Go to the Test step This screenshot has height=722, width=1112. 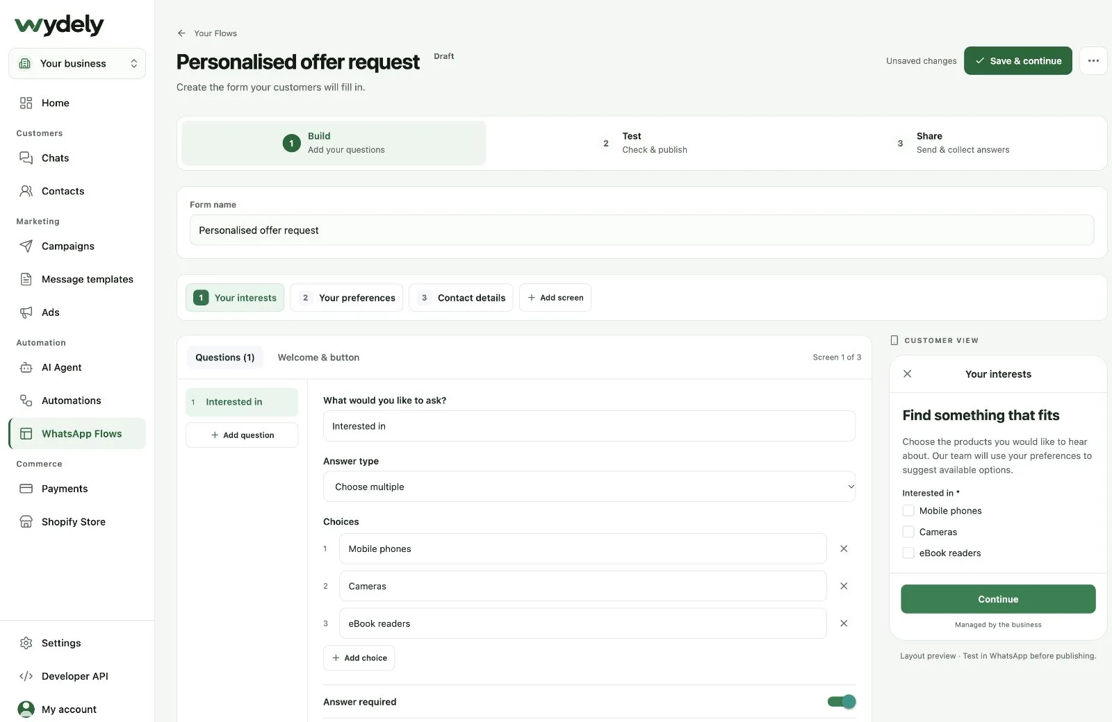(642, 143)
